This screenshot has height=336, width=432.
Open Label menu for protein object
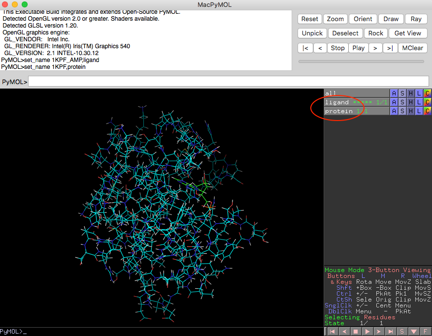pyautogui.click(x=419, y=111)
